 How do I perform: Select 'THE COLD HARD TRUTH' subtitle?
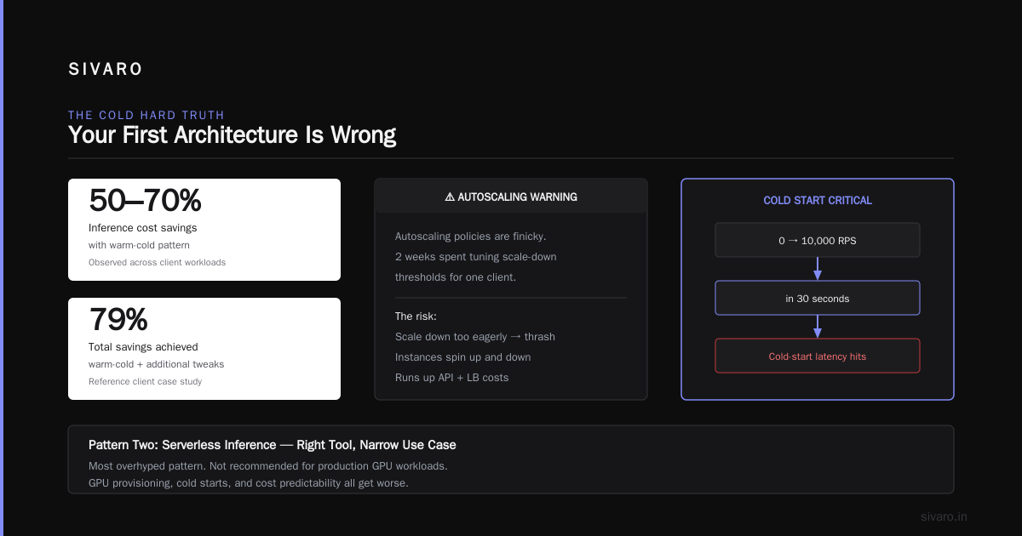coord(146,115)
